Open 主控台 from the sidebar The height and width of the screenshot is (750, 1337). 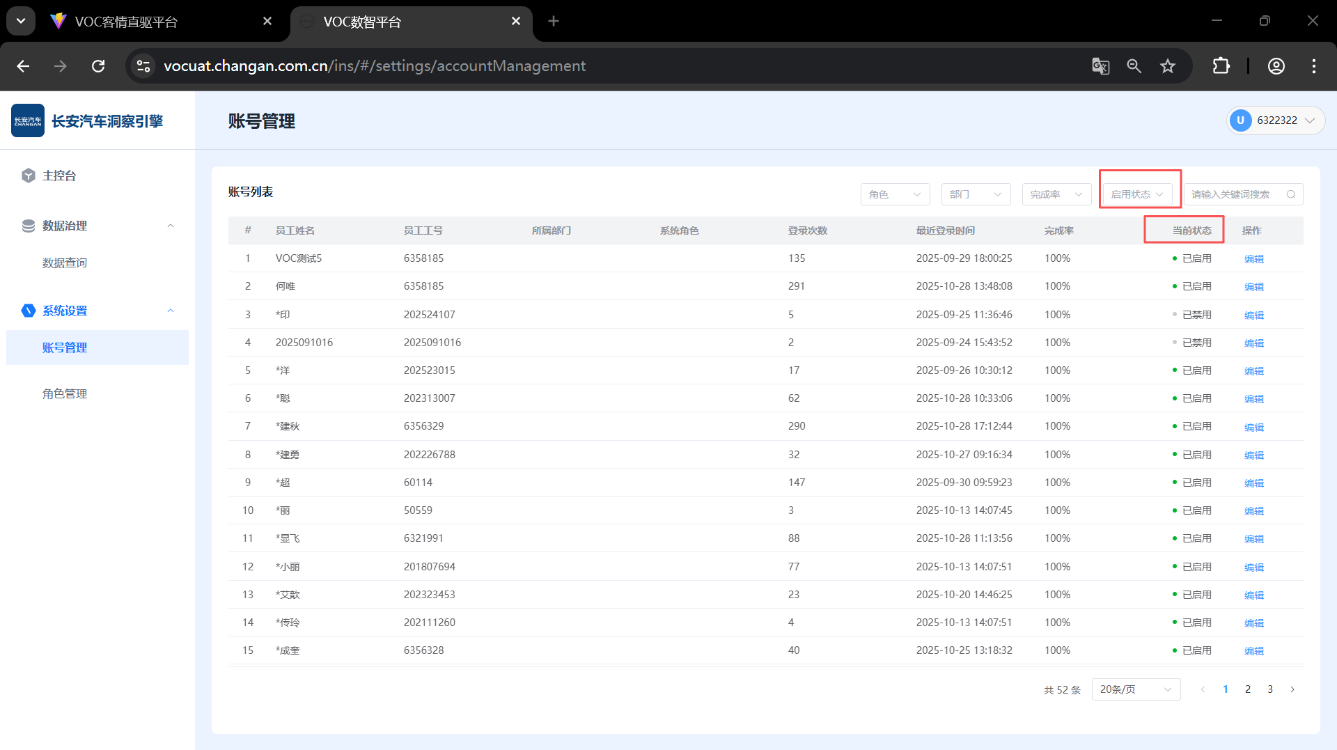(59, 175)
